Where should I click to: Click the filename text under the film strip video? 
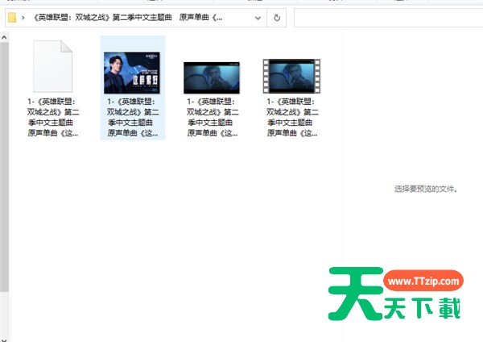[x=291, y=118]
